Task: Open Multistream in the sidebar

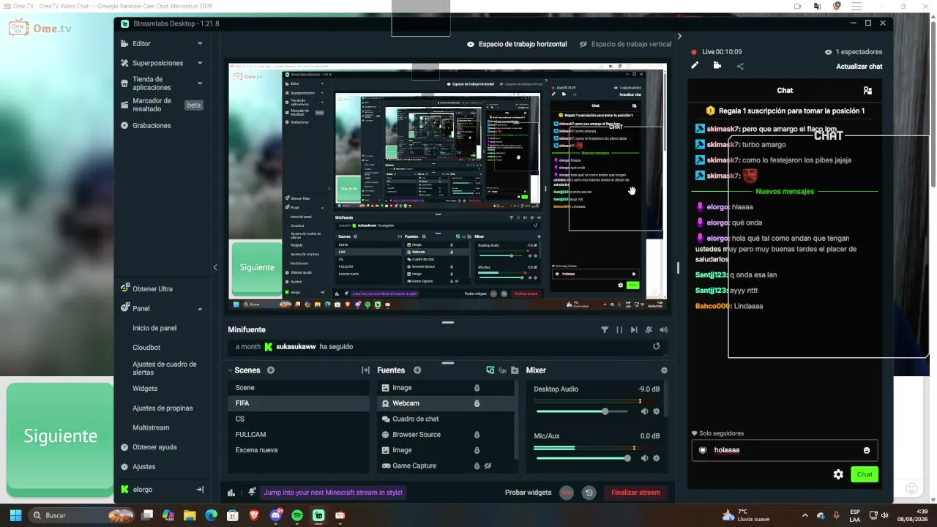Action: 151,427
